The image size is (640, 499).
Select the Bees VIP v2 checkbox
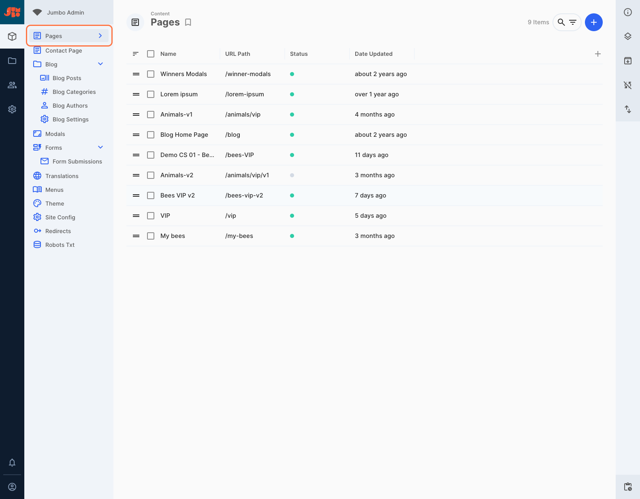click(151, 195)
